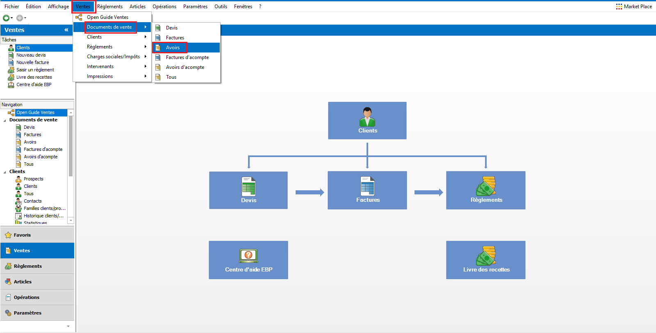The image size is (656, 333).
Task: Choose Factures in the submenu
Action: (186, 38)
